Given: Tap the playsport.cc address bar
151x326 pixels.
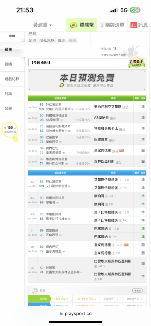Looking at the screenshot, I should 75,314.
